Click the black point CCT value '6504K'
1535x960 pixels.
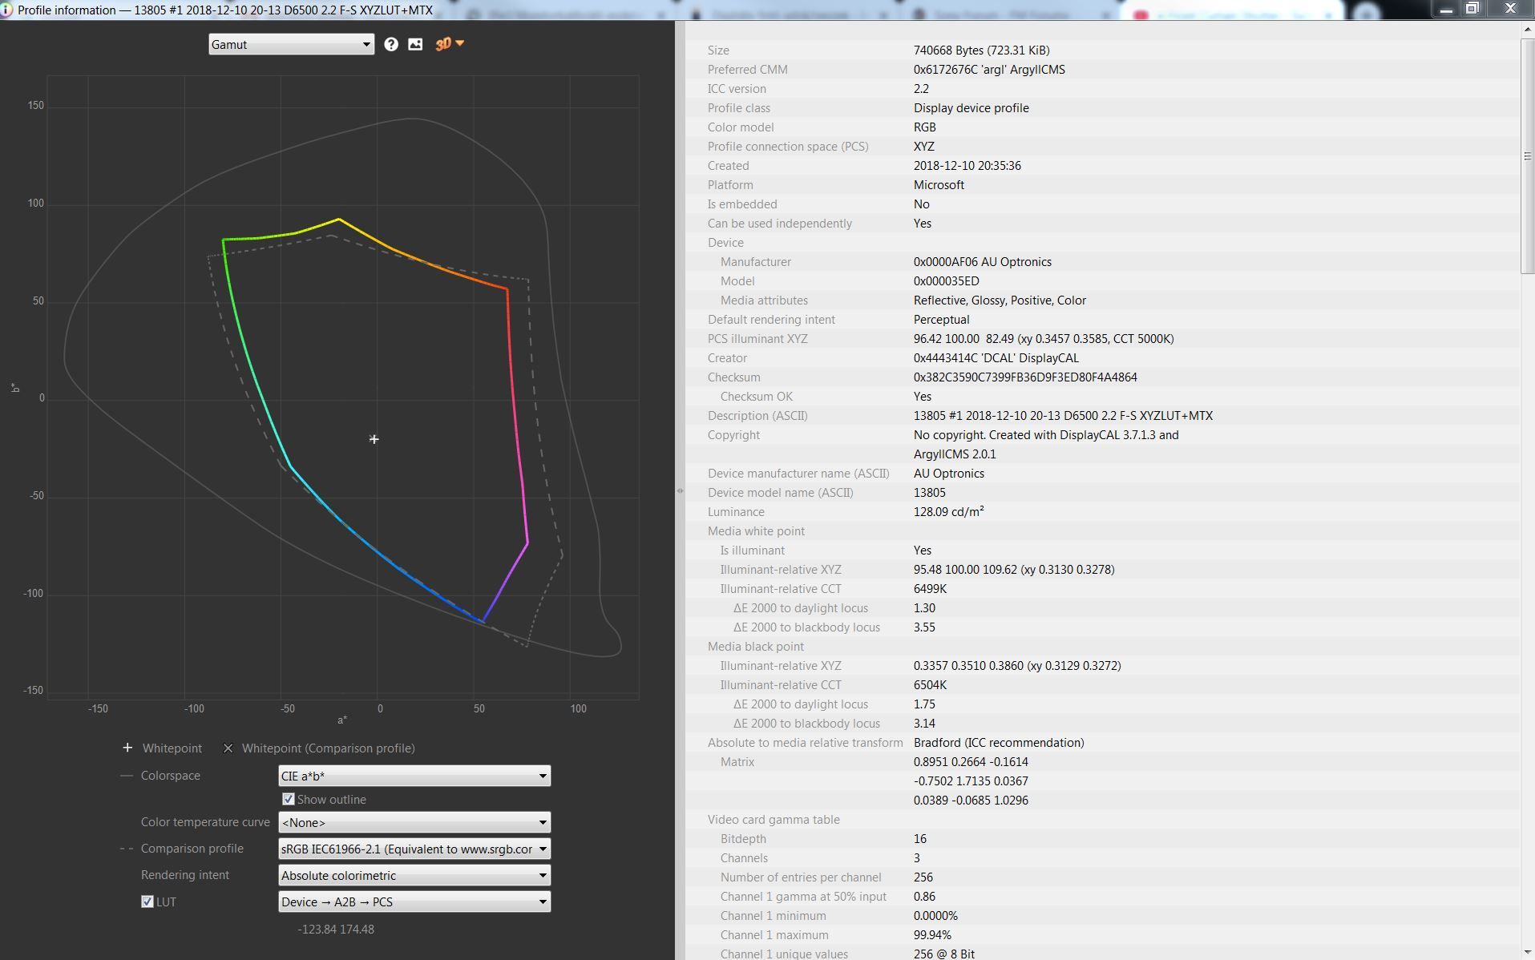click(930, 685)
